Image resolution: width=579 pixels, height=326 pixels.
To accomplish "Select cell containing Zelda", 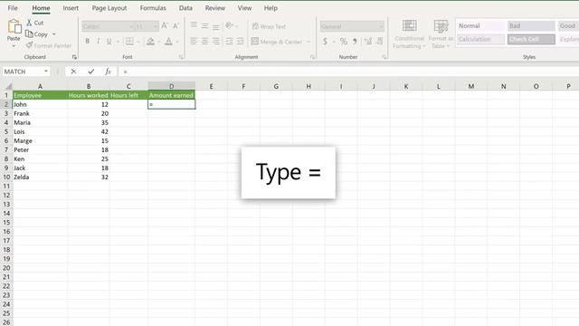I will (40, 177).
